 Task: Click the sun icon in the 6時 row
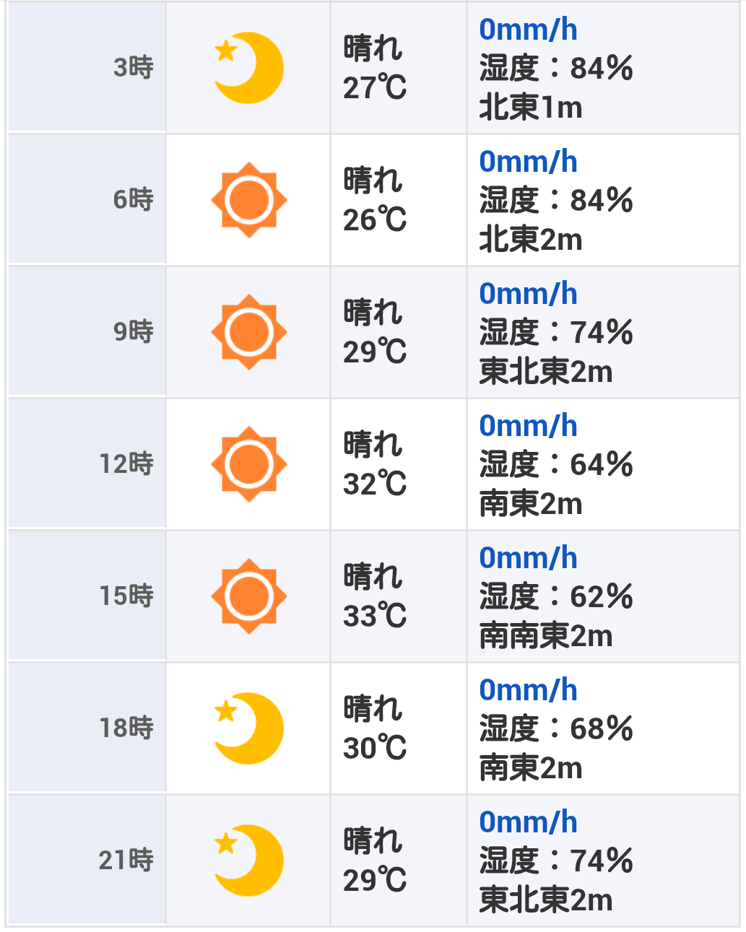(x=249, y=200)
